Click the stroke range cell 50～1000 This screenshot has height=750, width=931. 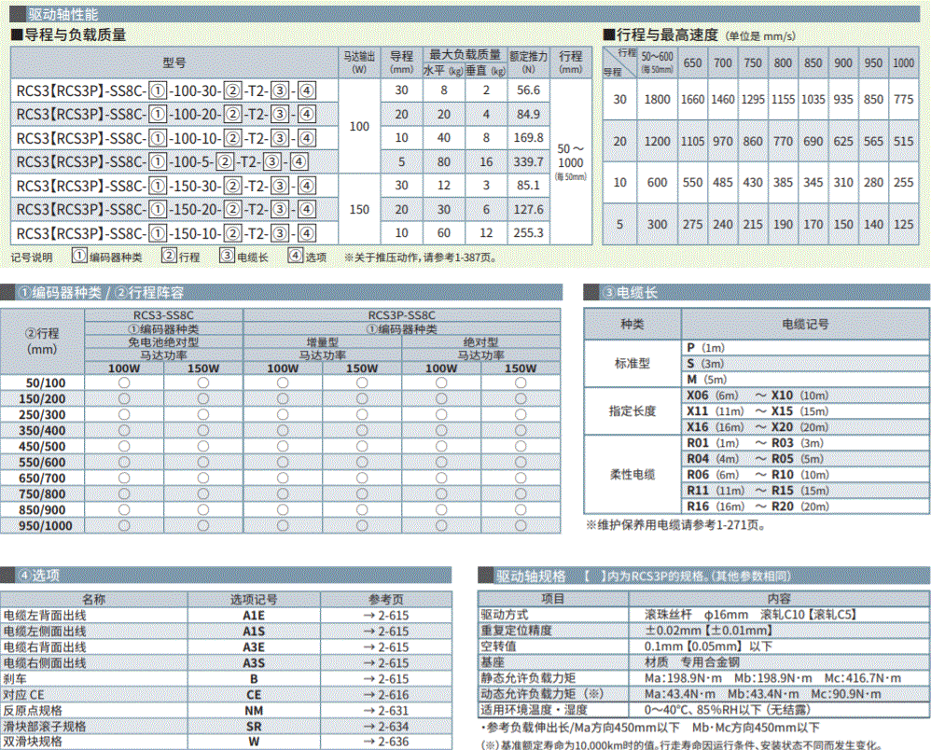coord(571,161)
